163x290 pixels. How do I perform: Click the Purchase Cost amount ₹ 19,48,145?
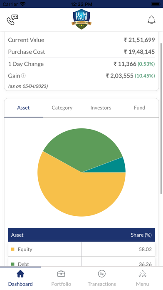(139, 52)
